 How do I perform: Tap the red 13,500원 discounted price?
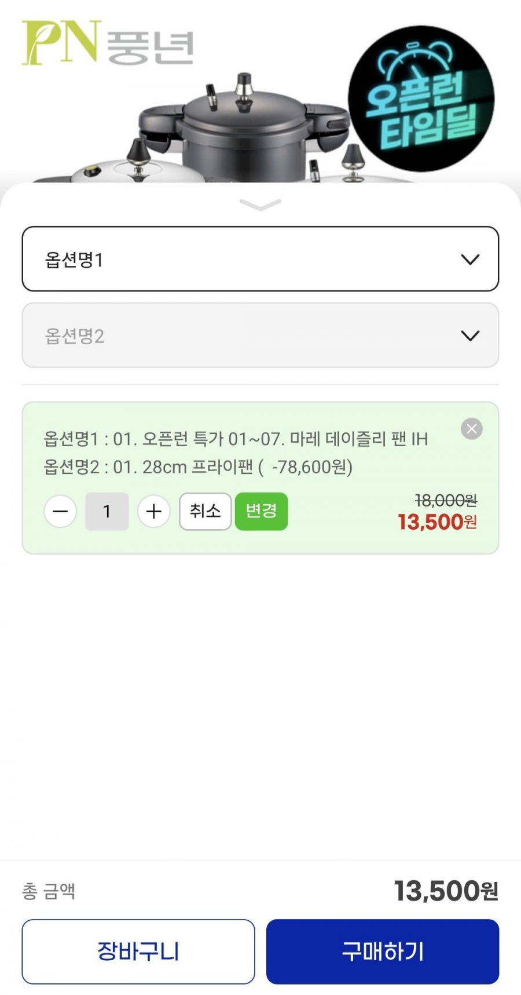[437, 522]
